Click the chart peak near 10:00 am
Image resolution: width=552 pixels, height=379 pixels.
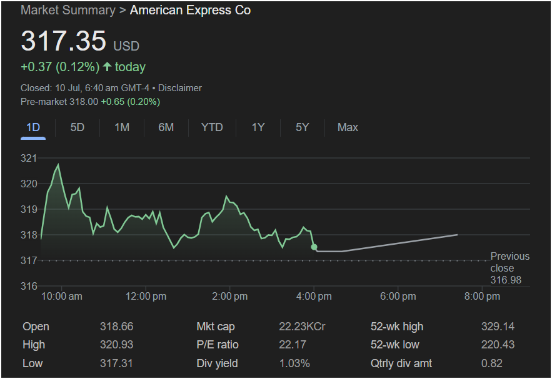58,165
